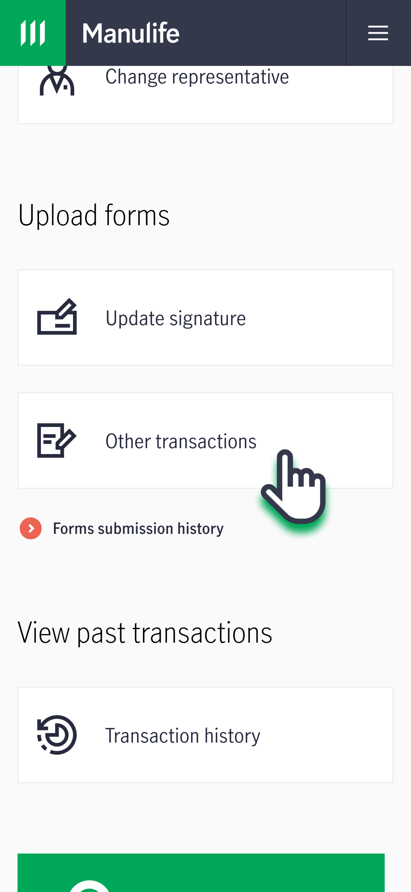Click the Change representative person icon
411x892 pixels.
[57, 81]
